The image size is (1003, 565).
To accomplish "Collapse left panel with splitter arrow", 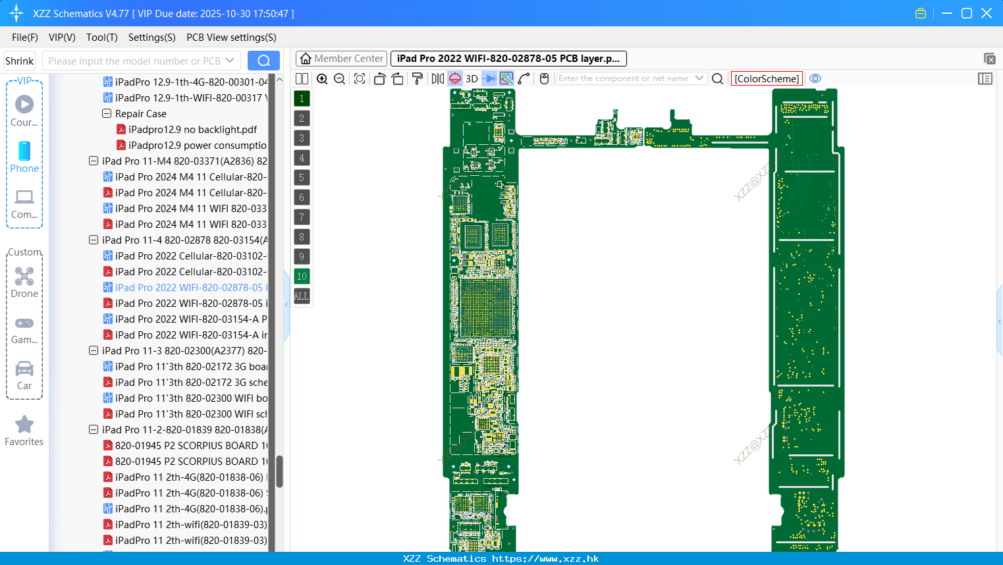I will 286,305.
